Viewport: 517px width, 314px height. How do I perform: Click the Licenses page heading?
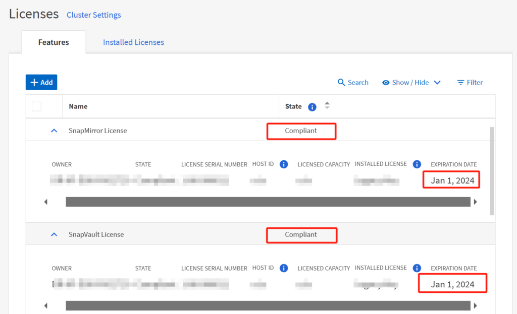(34, 14)
